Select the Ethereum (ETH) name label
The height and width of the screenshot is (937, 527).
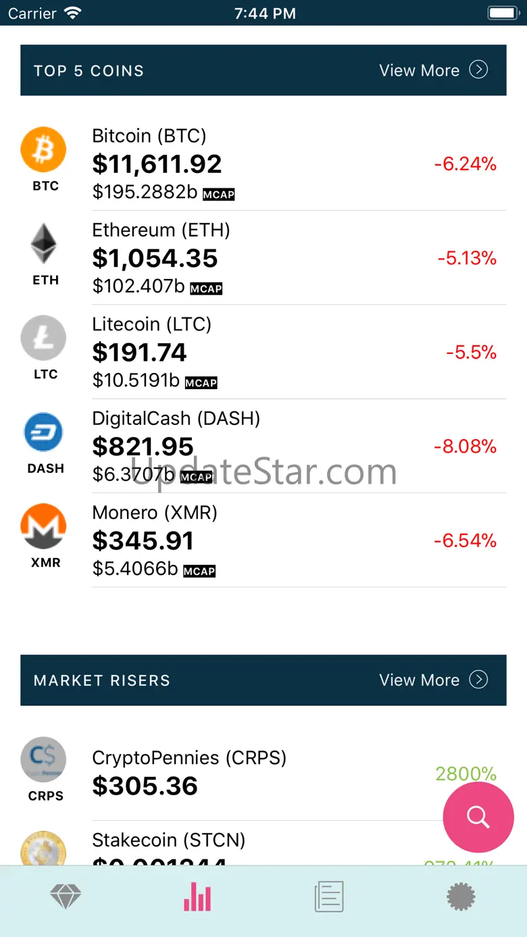point(161,230)
